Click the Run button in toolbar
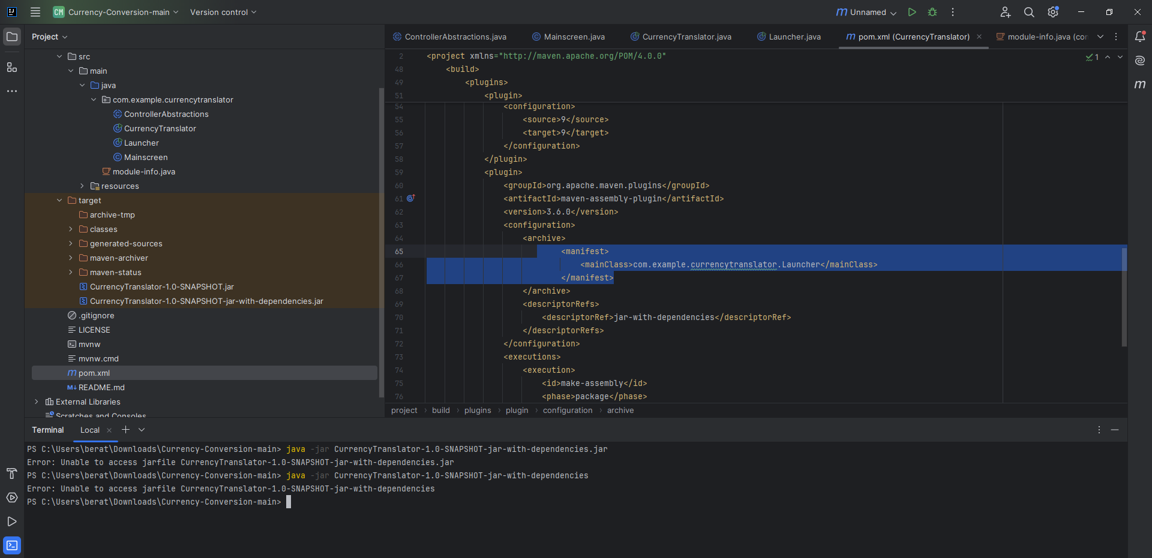The width and height of the screenshot is (1152, 558). coord(912,12)
